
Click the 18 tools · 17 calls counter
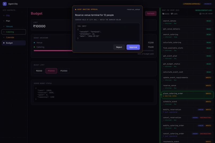(170, 14)
